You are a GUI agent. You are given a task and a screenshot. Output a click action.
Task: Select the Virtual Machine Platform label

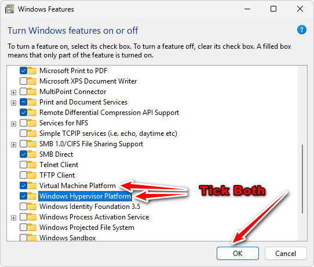tap(78, 186)
